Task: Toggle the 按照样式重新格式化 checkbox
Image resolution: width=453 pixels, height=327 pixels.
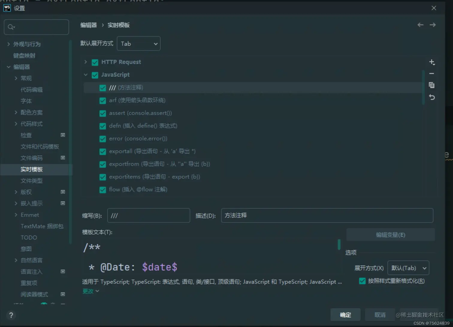Action: pyautogui.click(x=362, y=281)
